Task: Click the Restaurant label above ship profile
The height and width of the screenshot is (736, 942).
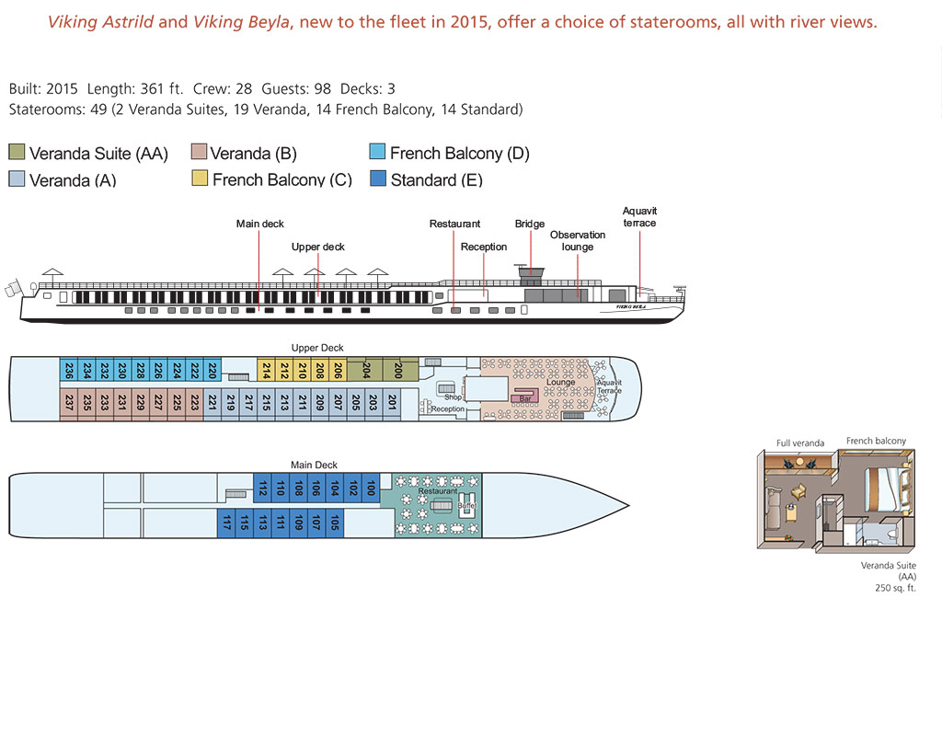Action: pos(454,224)
